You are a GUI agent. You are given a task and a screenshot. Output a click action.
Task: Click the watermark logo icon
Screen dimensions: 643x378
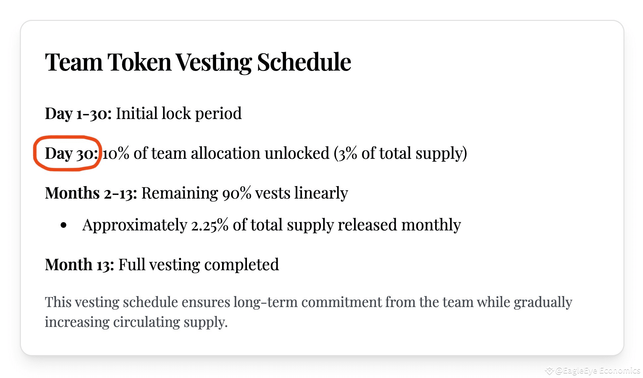550,371
